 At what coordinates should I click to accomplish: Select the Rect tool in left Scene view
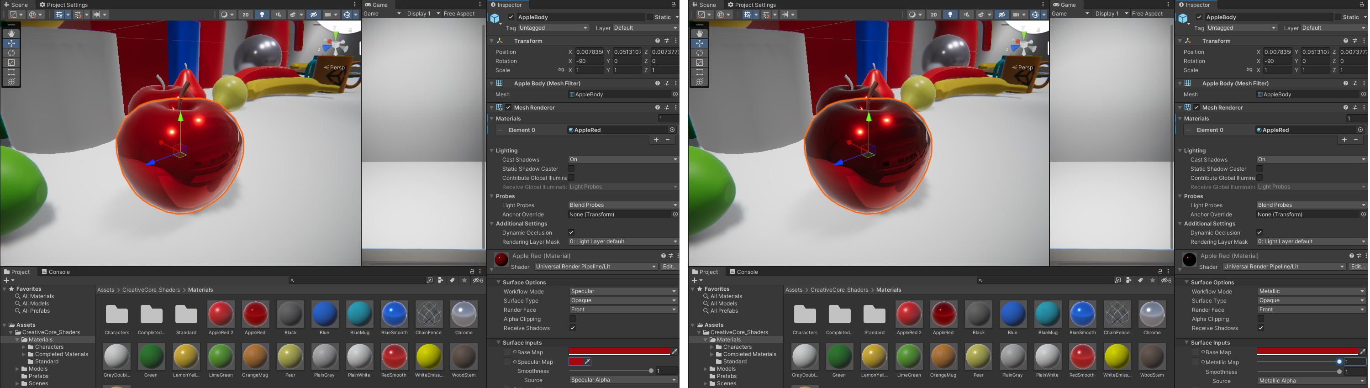coord(11,72)
